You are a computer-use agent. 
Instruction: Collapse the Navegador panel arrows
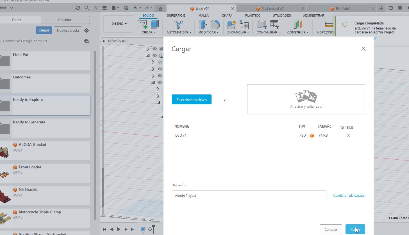[x=104, y=41]
